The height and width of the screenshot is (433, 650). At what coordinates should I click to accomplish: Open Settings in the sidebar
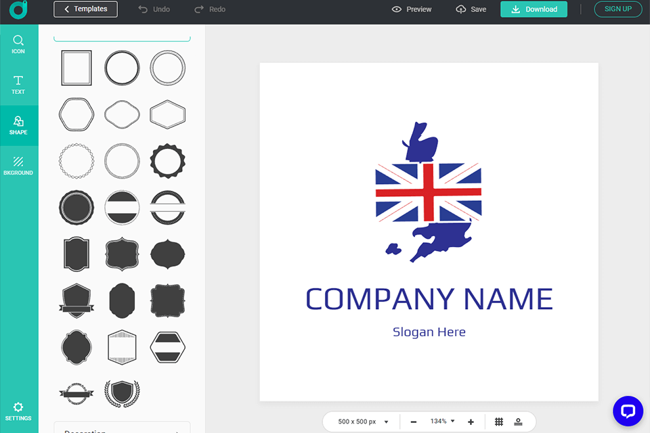(18, 411)
